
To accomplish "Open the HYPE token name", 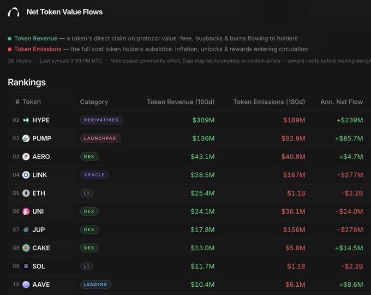I will 41,120.
